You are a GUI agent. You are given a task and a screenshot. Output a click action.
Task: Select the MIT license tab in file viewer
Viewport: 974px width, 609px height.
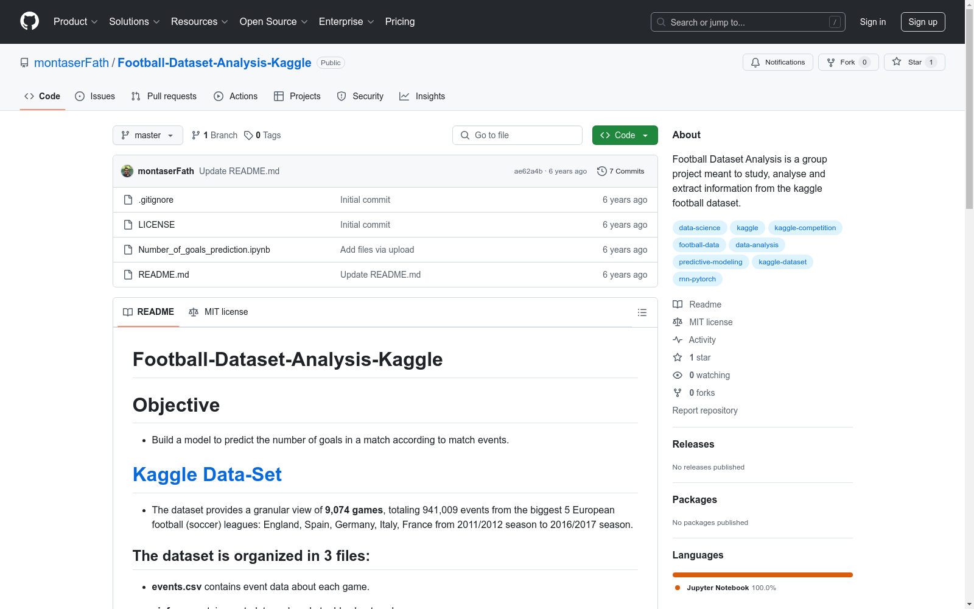click(x=219, y=312)
